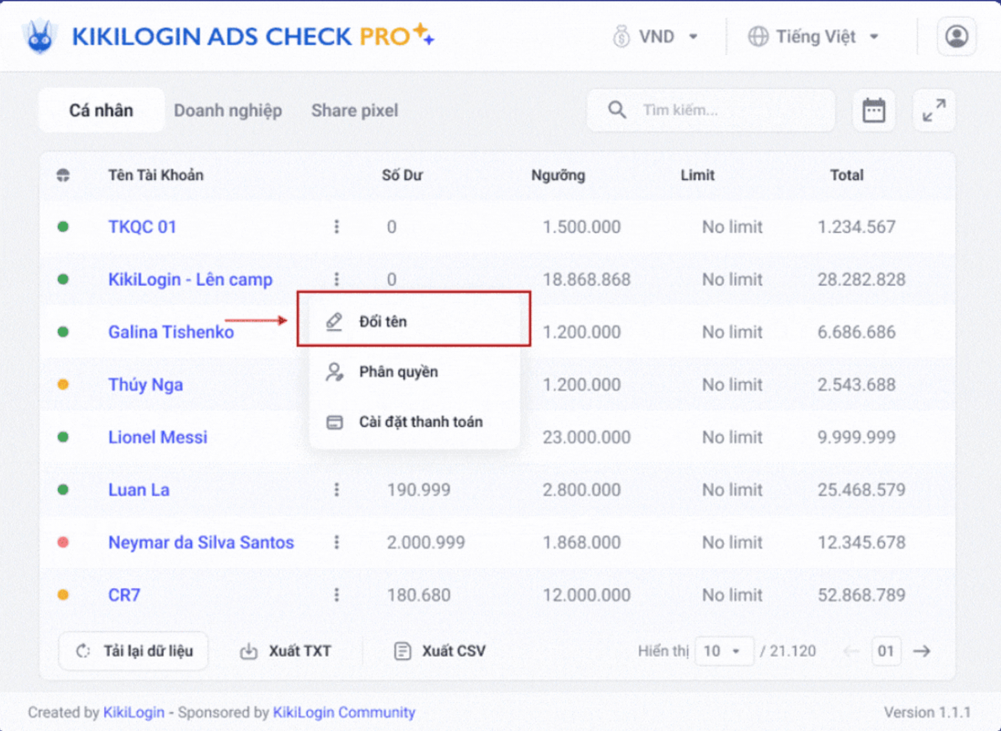Choose Đổi tên in the context menu
Image resolution: width=1001 pixels, height=731 pixels.
pos(414,321)
